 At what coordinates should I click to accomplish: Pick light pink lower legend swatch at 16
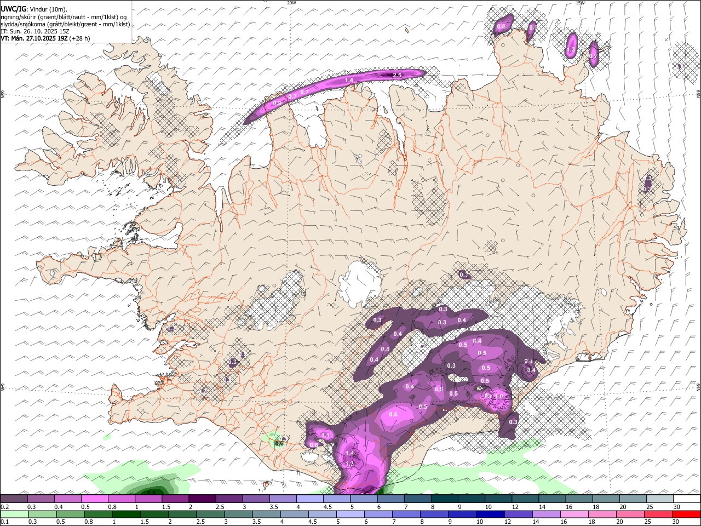pos(574,514)
